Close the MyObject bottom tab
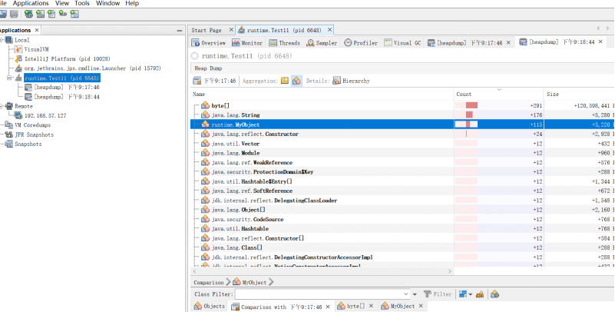 pyautogui.click(x=421, y=306)
